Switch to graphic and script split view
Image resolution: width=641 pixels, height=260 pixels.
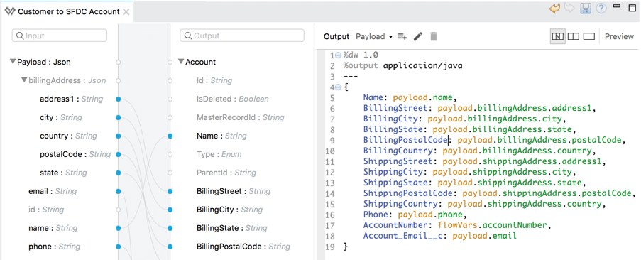[x=558, y=36]
